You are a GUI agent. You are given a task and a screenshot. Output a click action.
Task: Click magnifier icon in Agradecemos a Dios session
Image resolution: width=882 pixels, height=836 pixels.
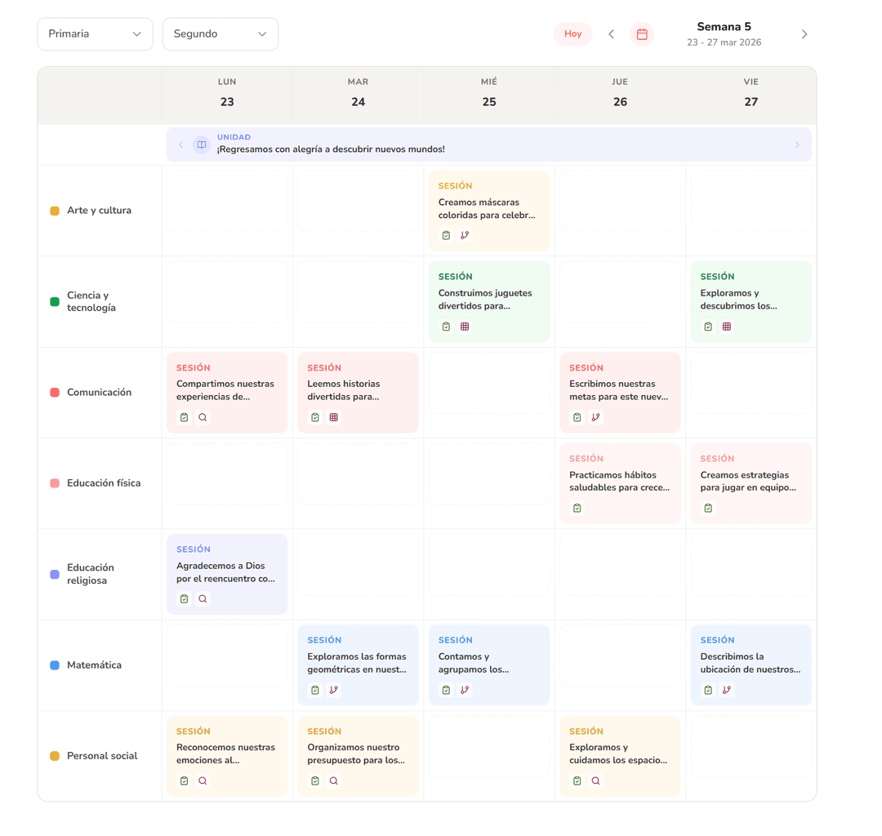tap(203, 599)
